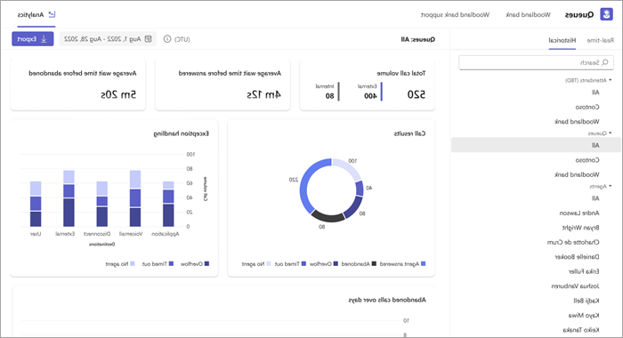The image size is (623, 338).
Task: Click the black Abandoned donut segment
Action: 328,217
